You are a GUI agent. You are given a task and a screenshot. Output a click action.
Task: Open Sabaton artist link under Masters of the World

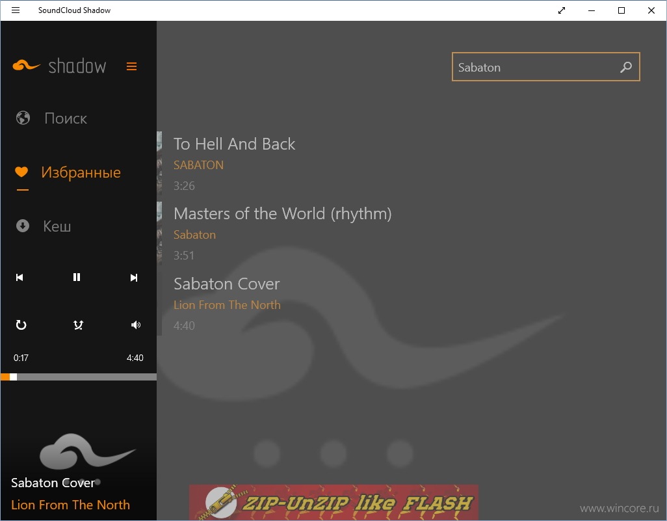coord(194,235)
